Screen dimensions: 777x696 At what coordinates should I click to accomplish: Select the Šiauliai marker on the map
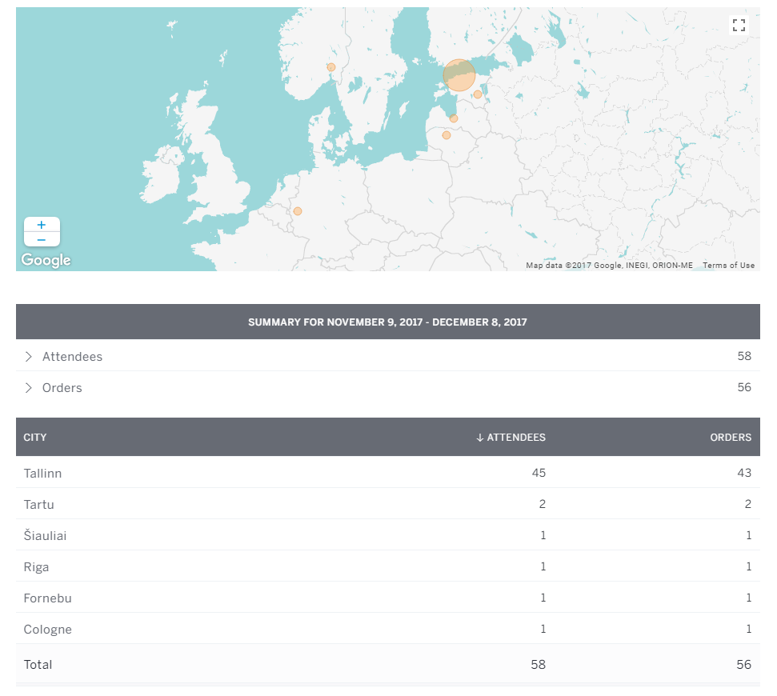click(x=447, y=135)
